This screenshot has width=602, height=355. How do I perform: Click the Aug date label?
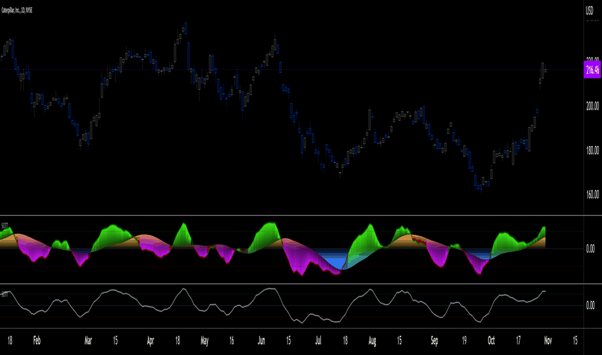coord(373,340)
